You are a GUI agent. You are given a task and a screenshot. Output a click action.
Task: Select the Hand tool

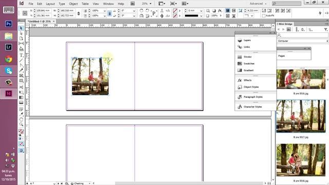[21, 119]
